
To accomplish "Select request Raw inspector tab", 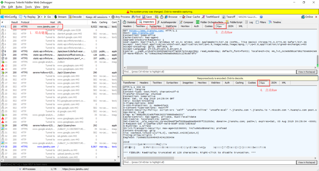I will coord(219,26).
